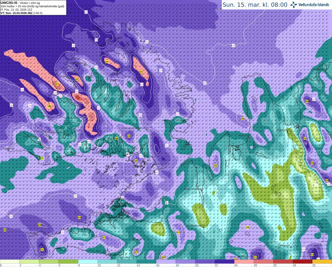Click the yellow gust label 32 near Bergstaðir
This screenshot has height=267, width=332.
coord(305,139)
